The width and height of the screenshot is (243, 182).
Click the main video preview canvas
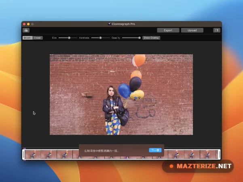pyautogui.click(x=121, y=94)
